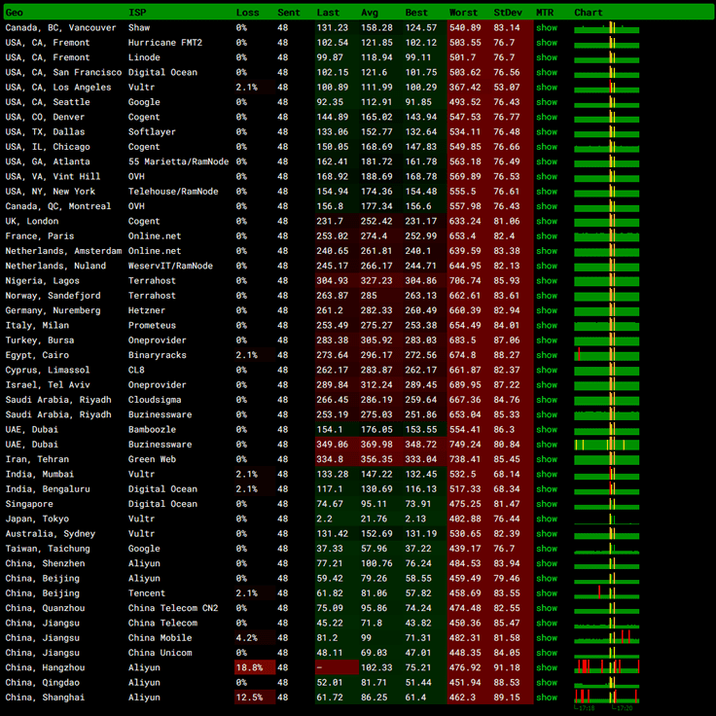Open show link for Egypt Cairo Binaryracks
This screenshot has height=716, width=716.
(547, 355)
